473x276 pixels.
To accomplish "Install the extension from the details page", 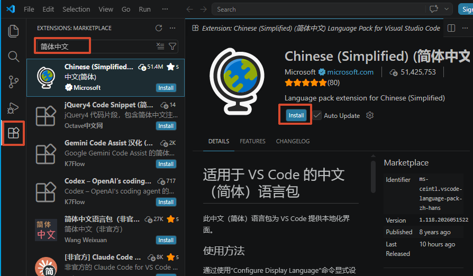I will point(296,115).
